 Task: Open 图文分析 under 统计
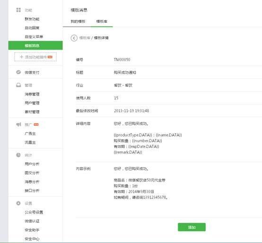click(x=32, y=173)
